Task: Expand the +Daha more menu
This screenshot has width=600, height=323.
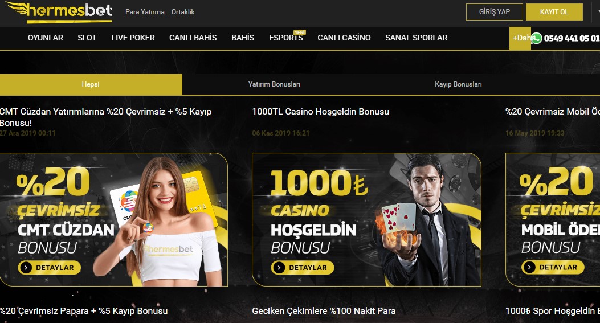Action: [520, 38]
